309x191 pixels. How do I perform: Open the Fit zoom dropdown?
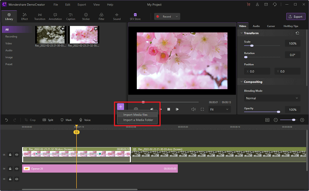(x=219, y=109)
